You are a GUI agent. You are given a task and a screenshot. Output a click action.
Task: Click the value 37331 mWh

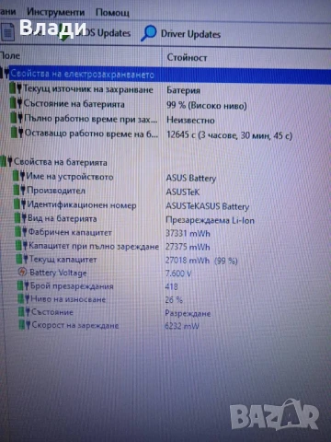(188, 233)
